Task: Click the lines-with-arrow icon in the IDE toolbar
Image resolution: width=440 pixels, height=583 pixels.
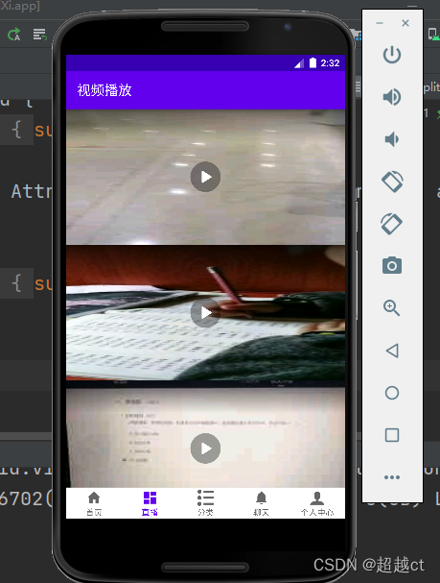Action: click(x=39, y=35)
